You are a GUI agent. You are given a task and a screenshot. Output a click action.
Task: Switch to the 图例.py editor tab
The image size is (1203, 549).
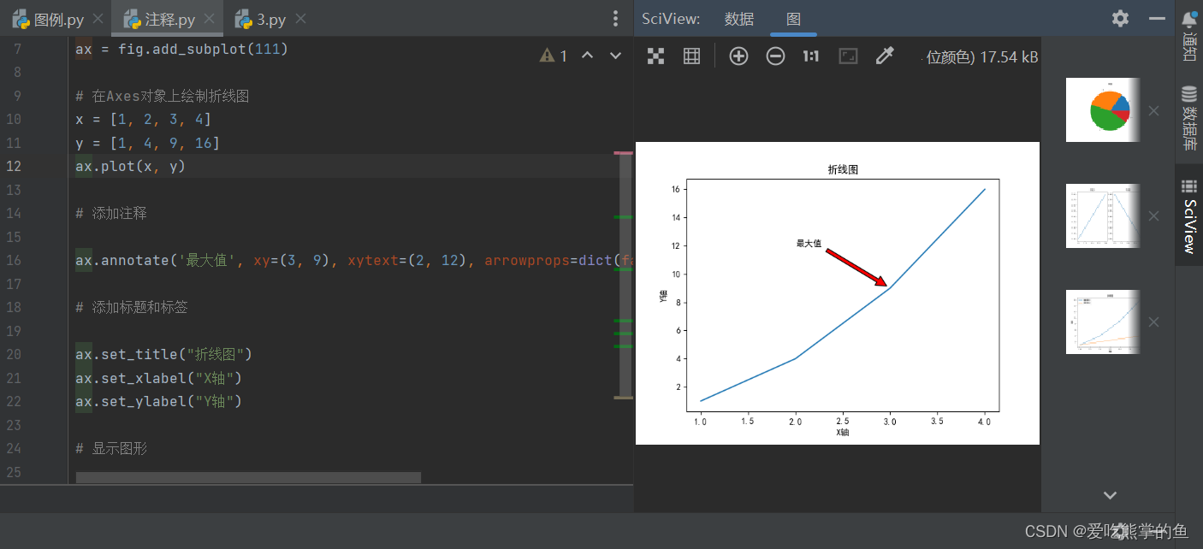coord(49,19)
